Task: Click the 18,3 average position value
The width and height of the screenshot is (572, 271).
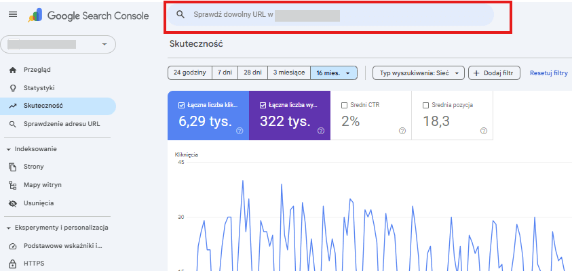Action: point(436,121)
